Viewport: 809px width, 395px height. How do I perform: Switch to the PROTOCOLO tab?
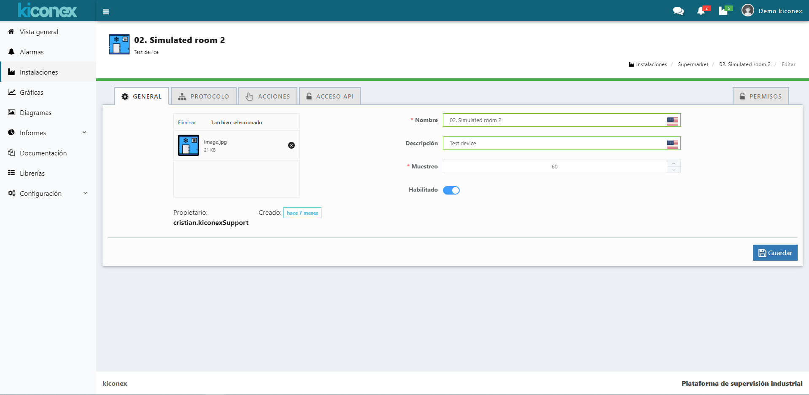click(204, 96)
